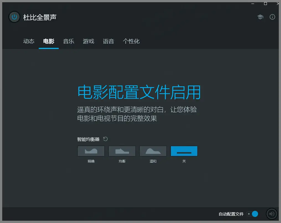Click the 杜比全景声 title text
The width and height of the screenshot is (281, 223).
40,17
